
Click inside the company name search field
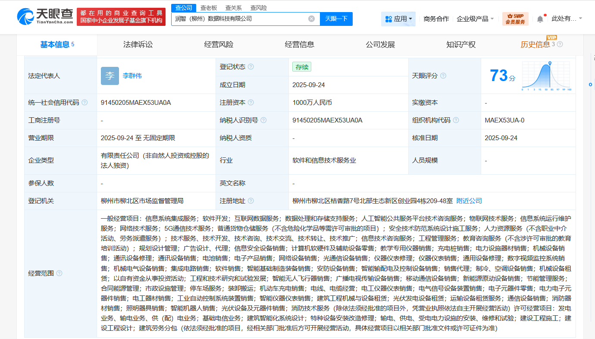[241, 19]
